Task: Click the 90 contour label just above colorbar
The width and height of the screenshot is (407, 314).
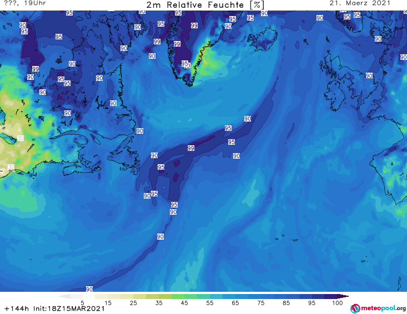Action: (89, 289)
